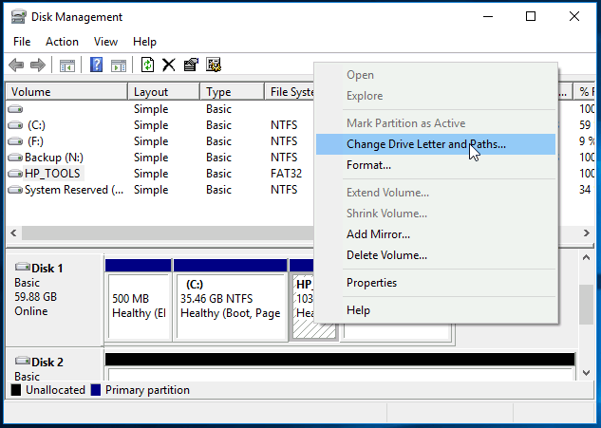Click the Disk 2 disk icon
The width and height of the screenshot is (601, 428).
click(x=22, y=361)
